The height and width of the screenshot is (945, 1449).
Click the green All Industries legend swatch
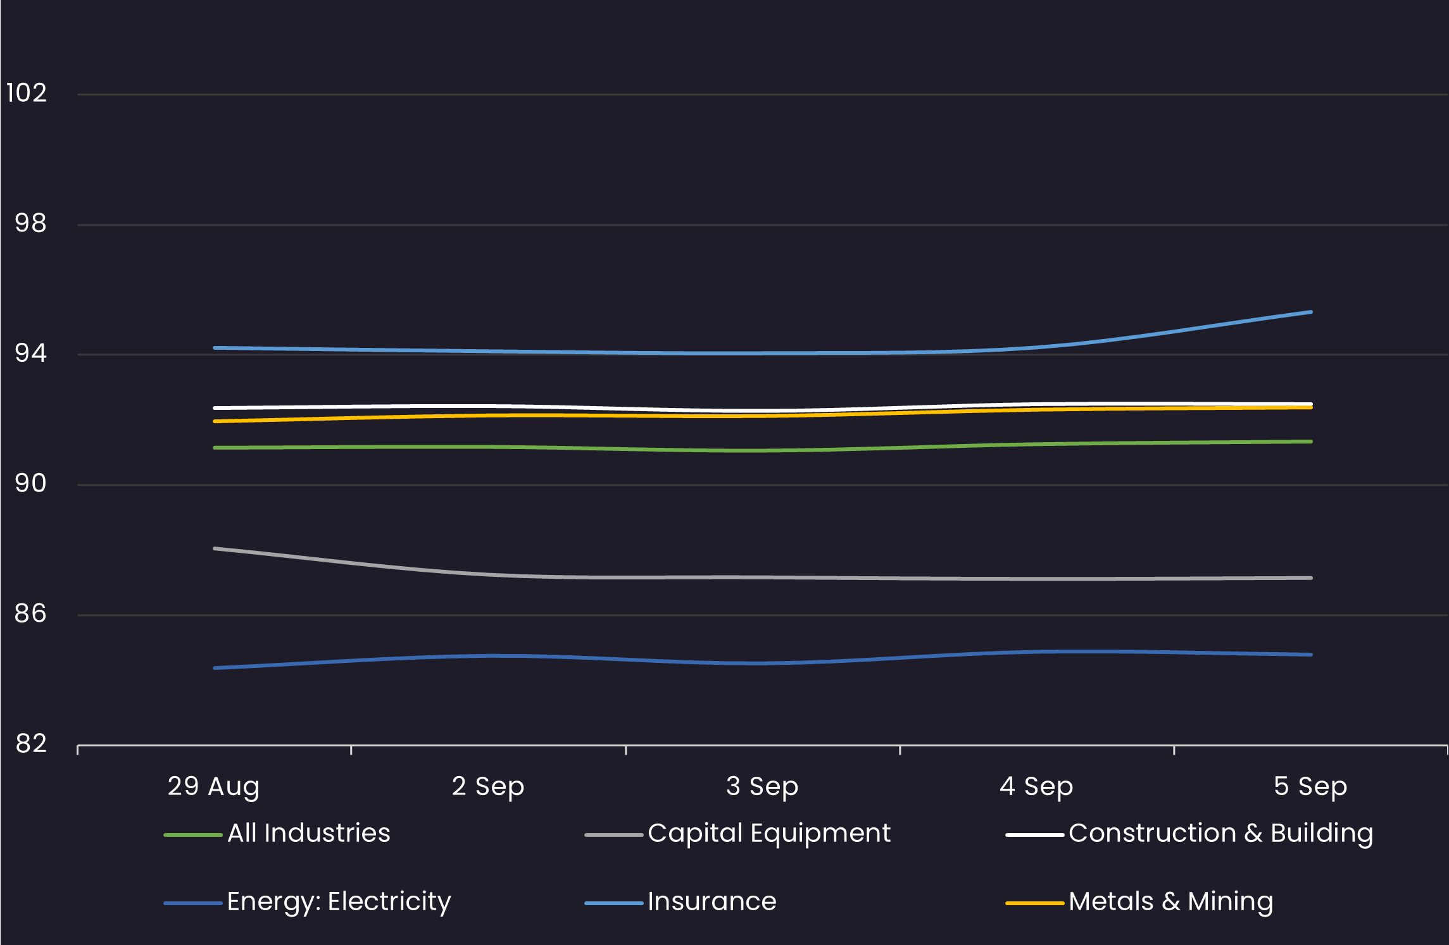point(192,835)
